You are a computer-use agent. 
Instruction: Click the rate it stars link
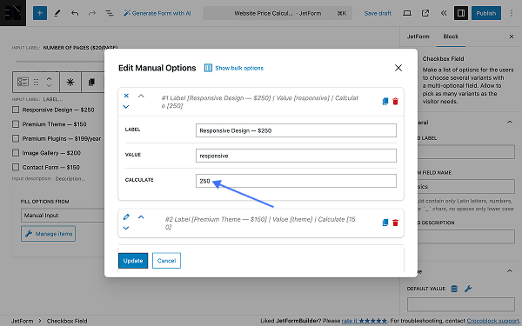pyautogui.click(x=365, y=321)
